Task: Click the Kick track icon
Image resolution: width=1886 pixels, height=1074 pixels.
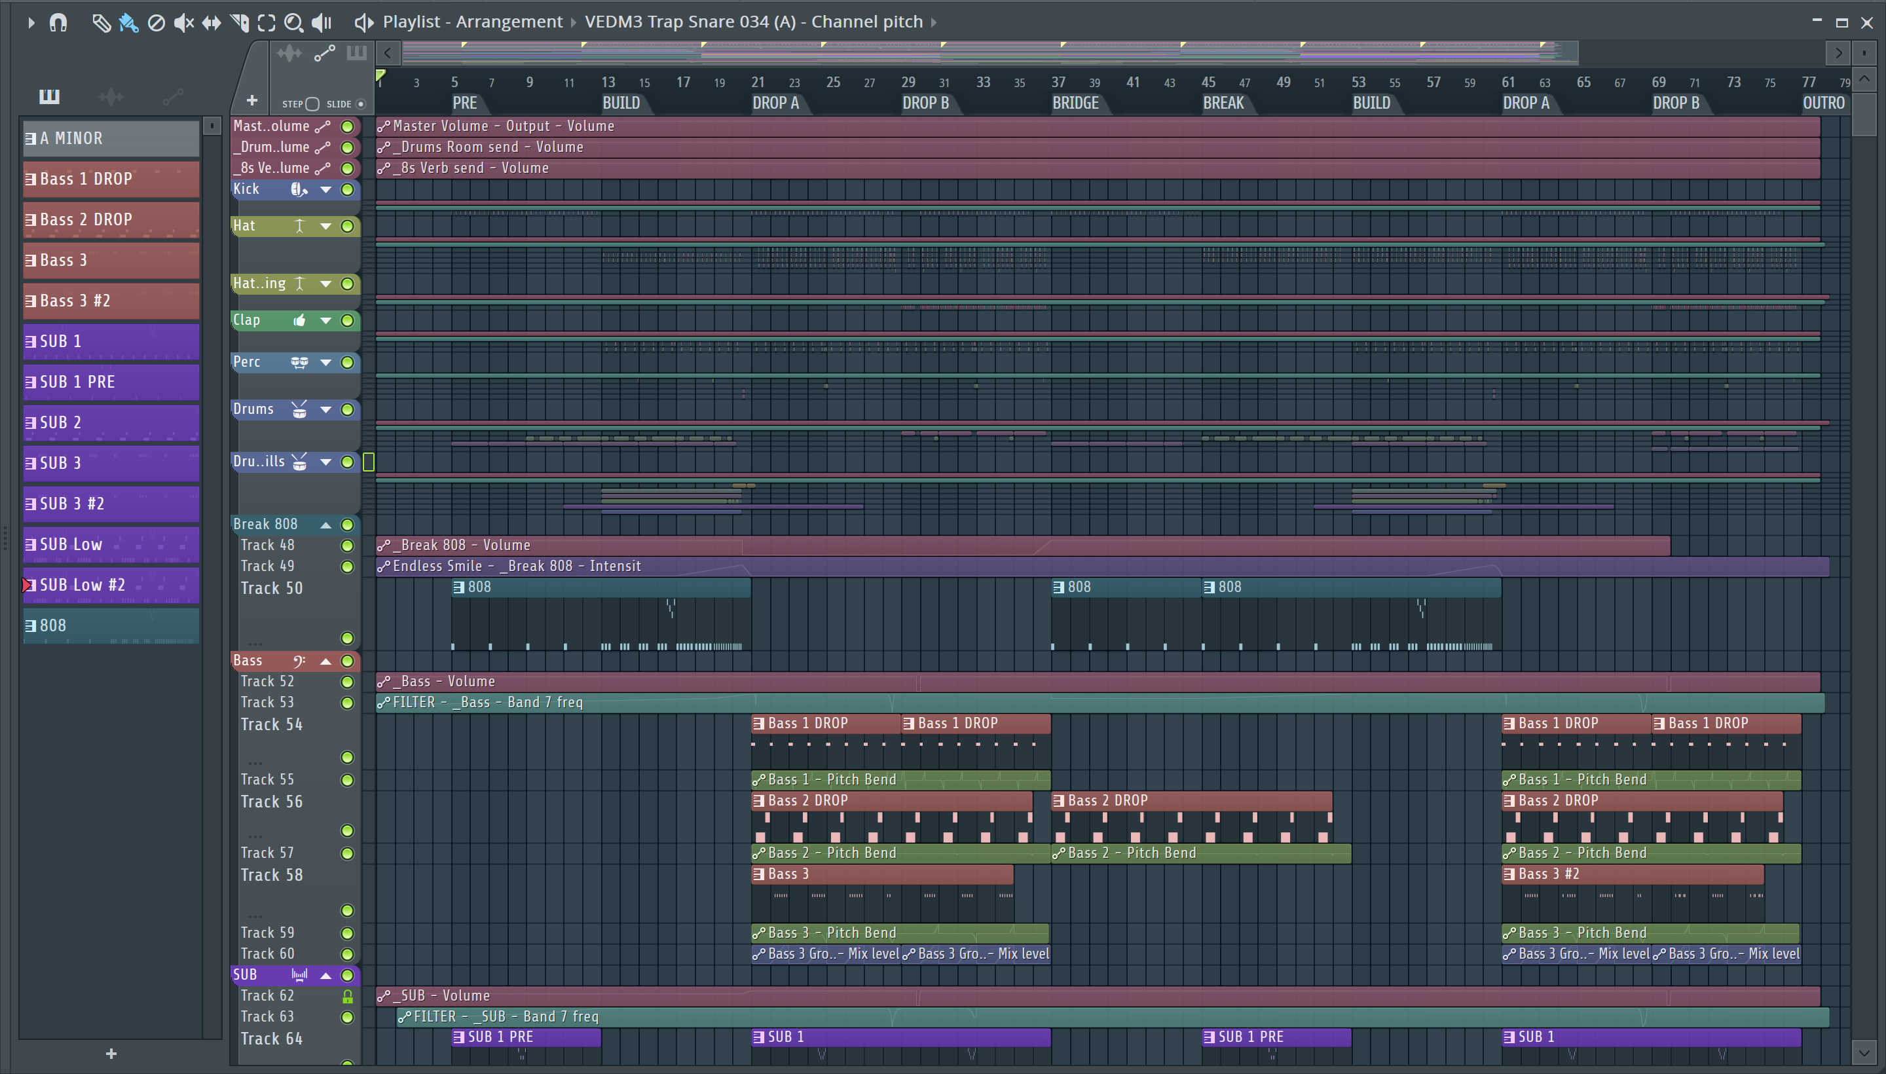Action: pyautogui.click(x=299, y=189)
